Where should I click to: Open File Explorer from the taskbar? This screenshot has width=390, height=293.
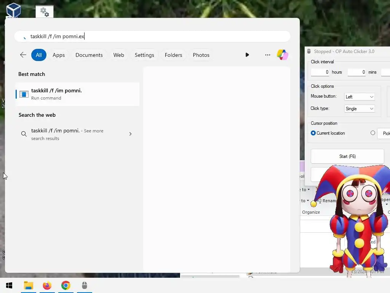click(x=28, y=285)
